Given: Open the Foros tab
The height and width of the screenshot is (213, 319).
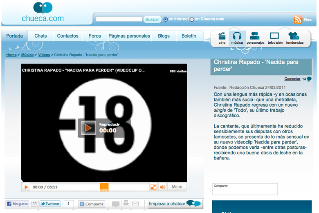Looking at the screenshot, I should point(94,36).
